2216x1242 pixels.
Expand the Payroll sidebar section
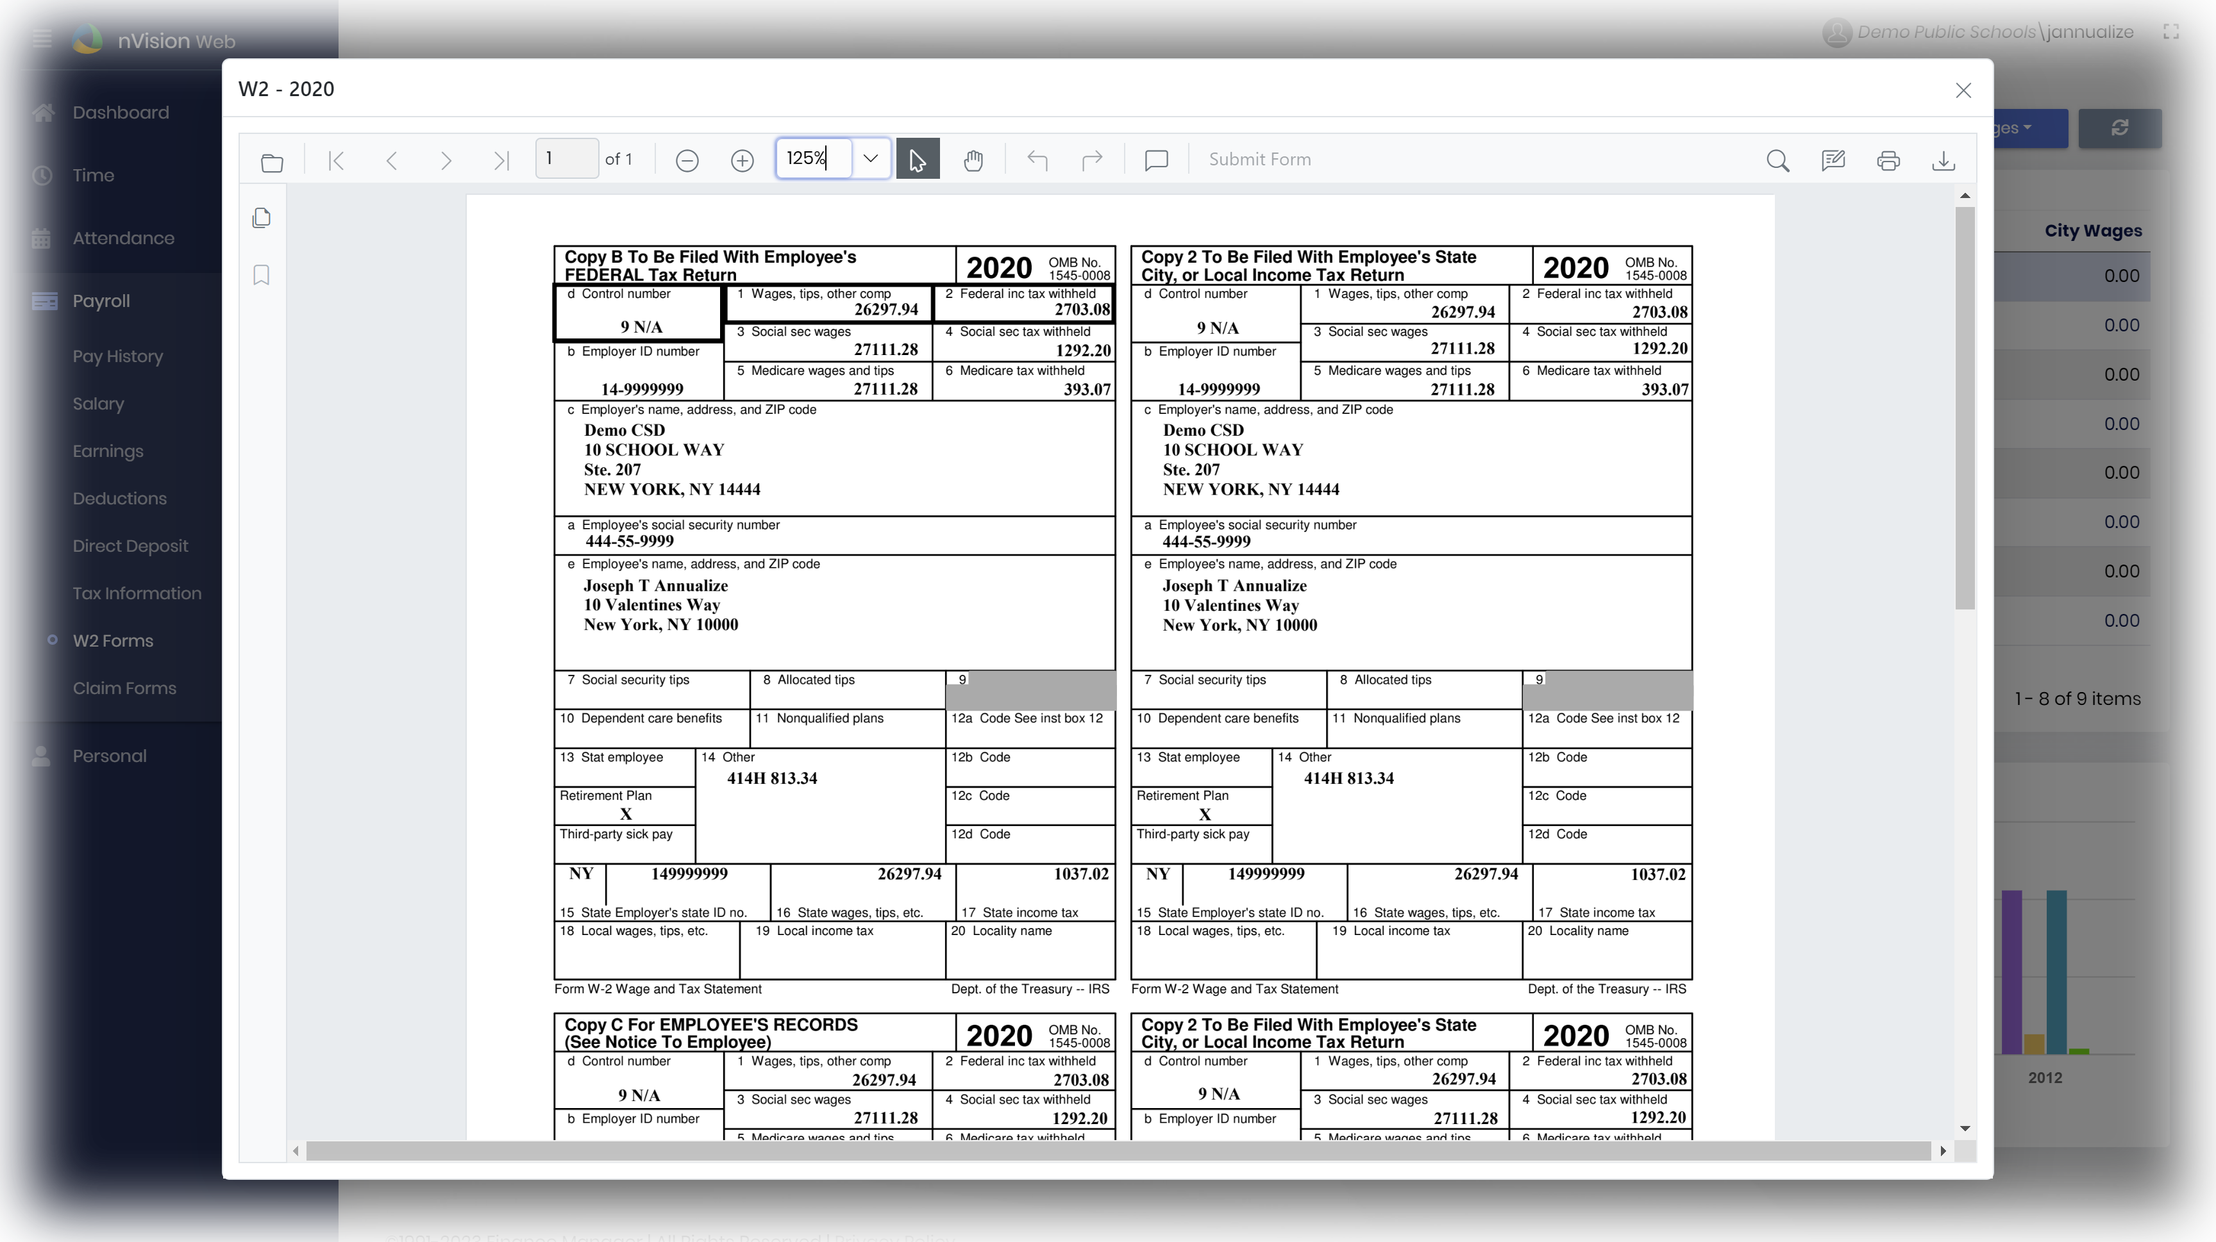pos(101,301)
